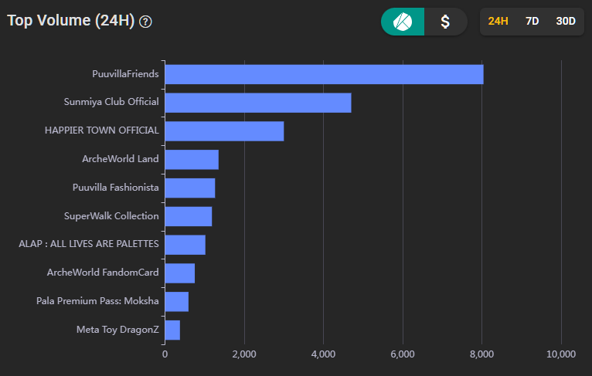Click the ArcheWorld Land bar
The image size is (592, 376).
click(192, 160)
